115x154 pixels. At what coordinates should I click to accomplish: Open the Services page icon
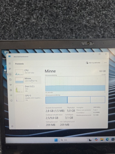tap(11, 100)
